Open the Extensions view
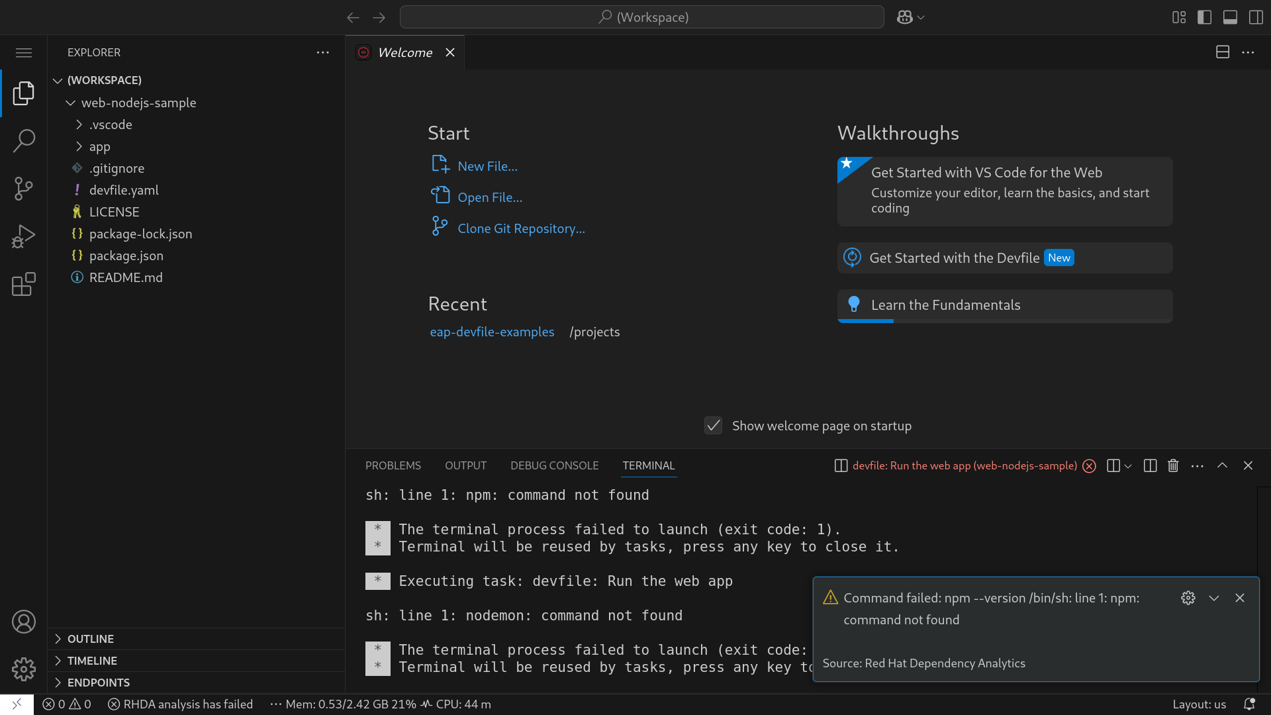The width and height of the screenshot is (1271, 715). (x=24, y=285)
